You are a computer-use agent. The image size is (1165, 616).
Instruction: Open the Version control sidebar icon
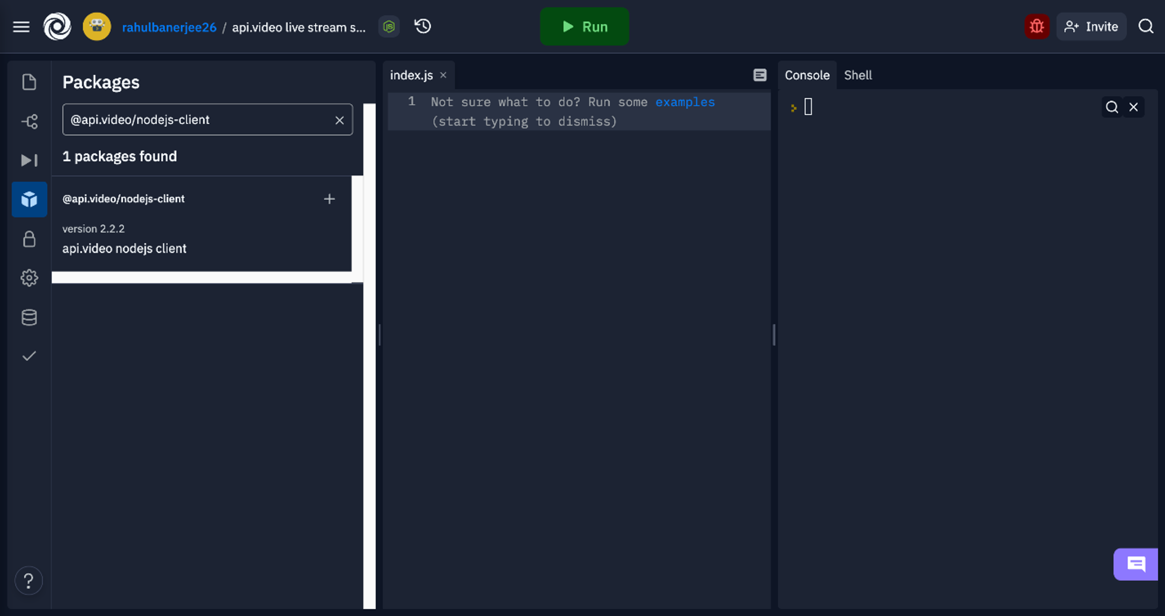pos(29,121)
